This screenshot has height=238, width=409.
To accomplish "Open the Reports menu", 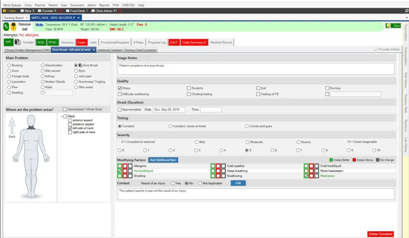I will click(x=105, y=5).
